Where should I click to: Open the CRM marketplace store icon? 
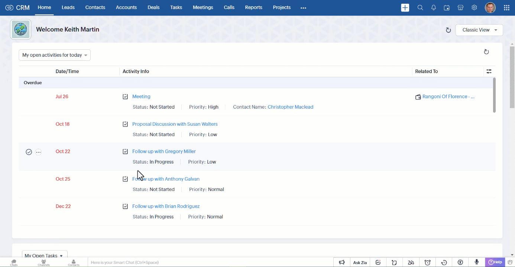(460, 7)
